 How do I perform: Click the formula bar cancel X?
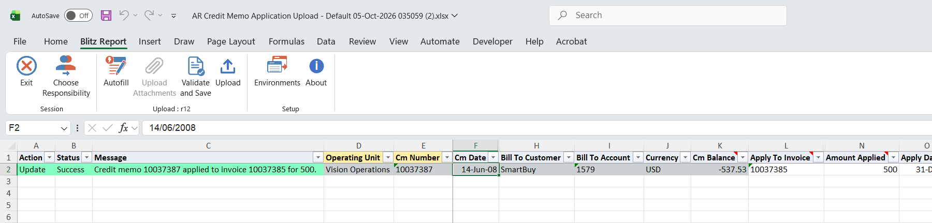(x=92, y=128)
